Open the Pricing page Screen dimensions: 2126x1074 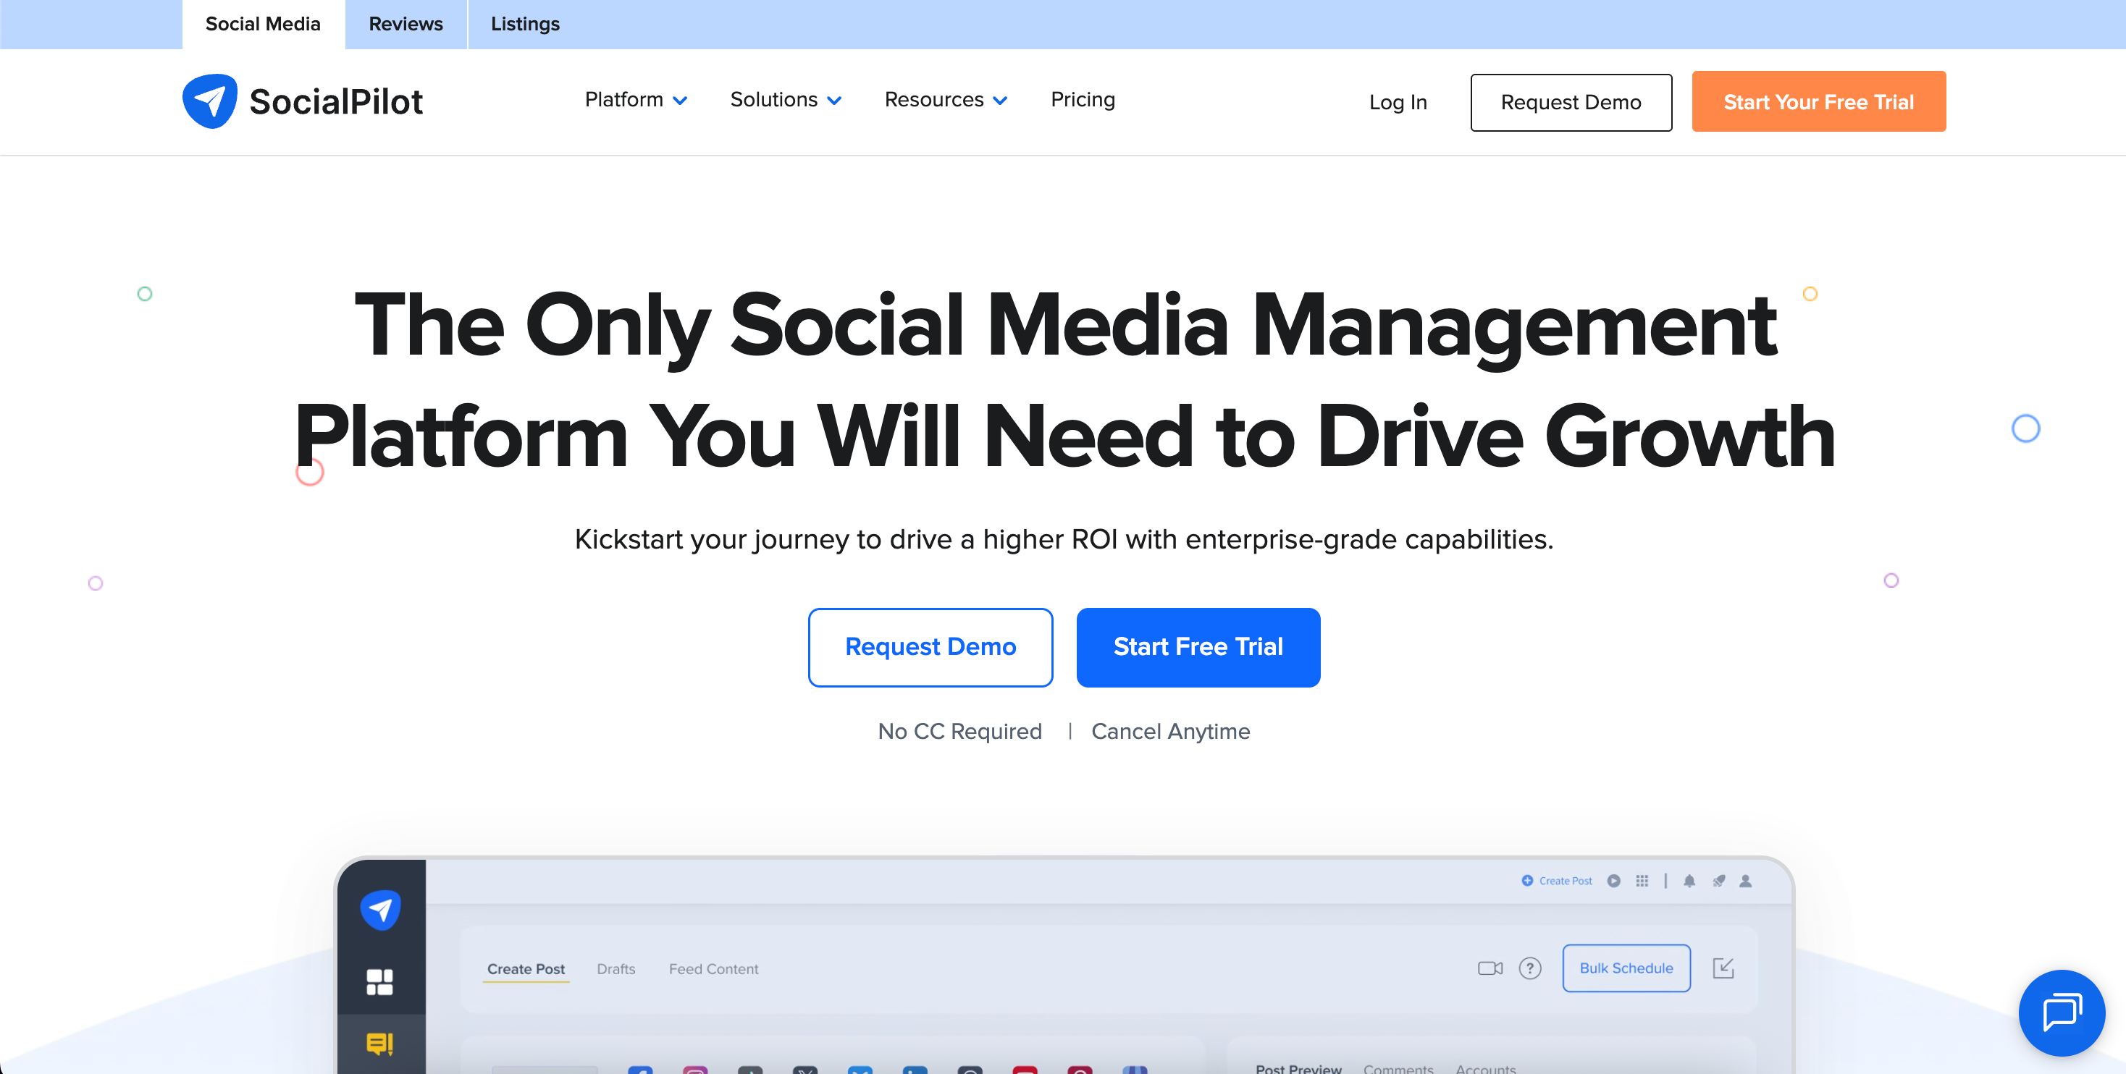[x=1082, y=100]
